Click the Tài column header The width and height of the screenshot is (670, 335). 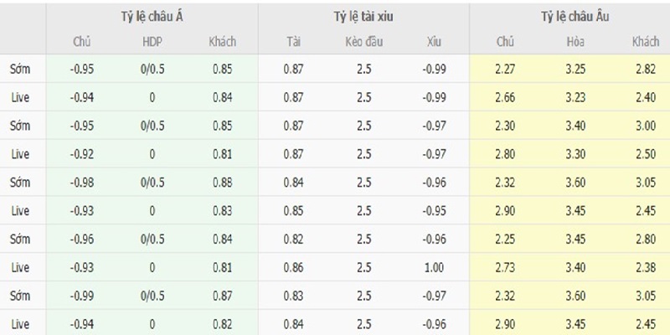[x=294, y=42]
